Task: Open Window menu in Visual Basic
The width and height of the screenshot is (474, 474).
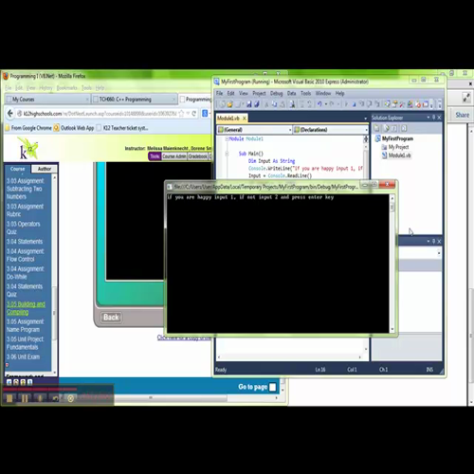Action: click(x=323, y=93)
